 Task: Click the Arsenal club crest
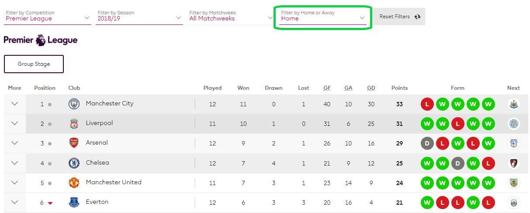tap(74, 143)
